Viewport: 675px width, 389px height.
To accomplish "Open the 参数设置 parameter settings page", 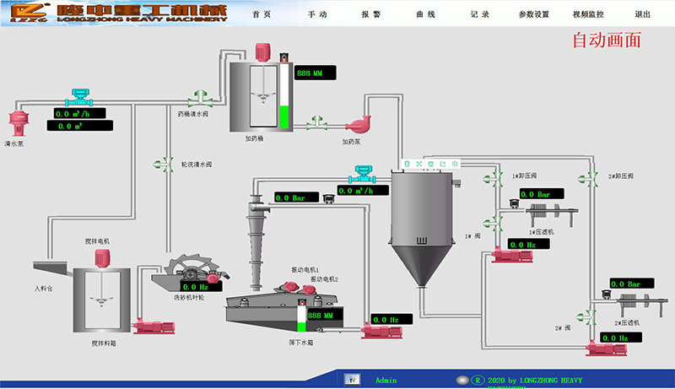I will [533, 14].
